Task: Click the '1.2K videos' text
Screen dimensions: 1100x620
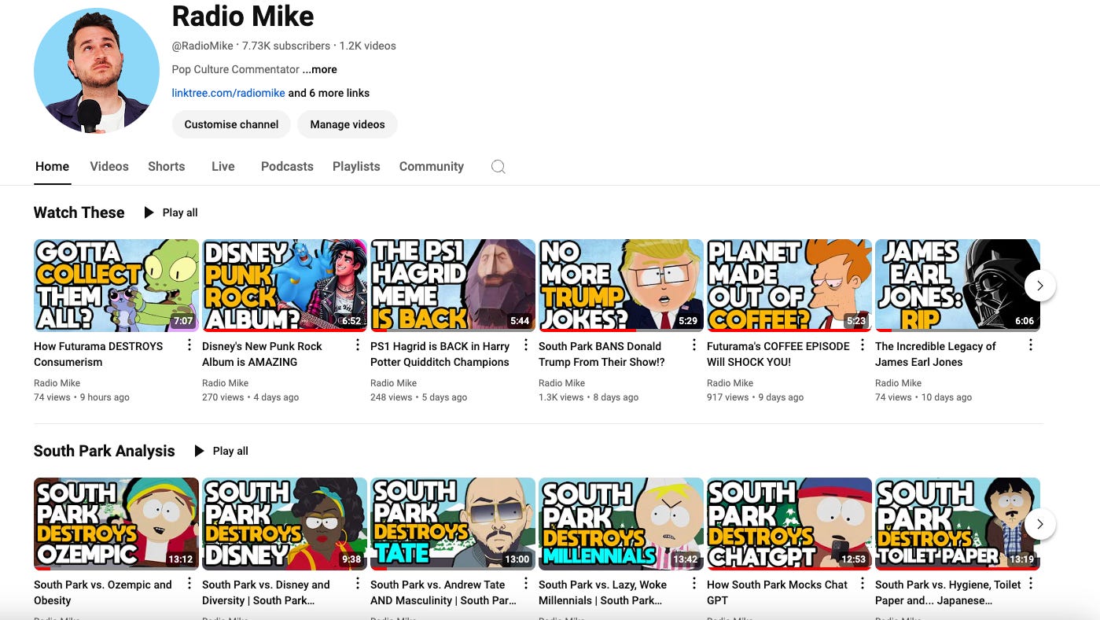Action: (367, 46)
